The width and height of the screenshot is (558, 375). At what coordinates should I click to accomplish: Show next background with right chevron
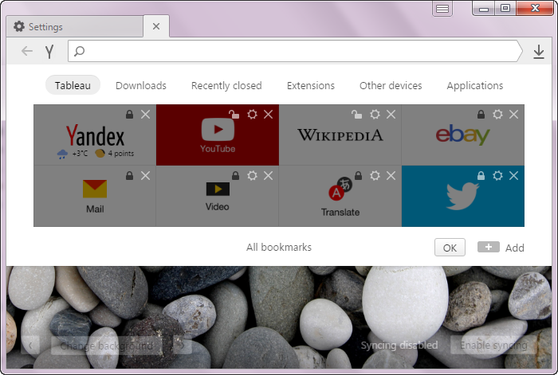[183, 346]
